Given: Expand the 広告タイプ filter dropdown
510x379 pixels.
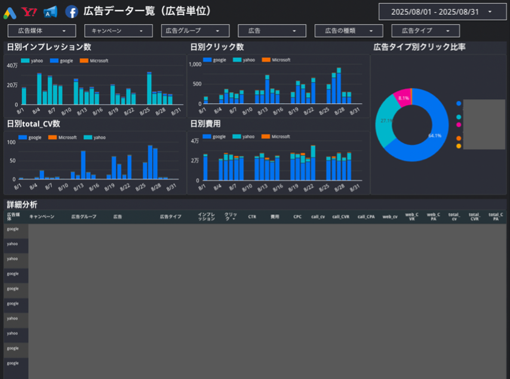Looking at the screenshot, I should click(425, 30).
